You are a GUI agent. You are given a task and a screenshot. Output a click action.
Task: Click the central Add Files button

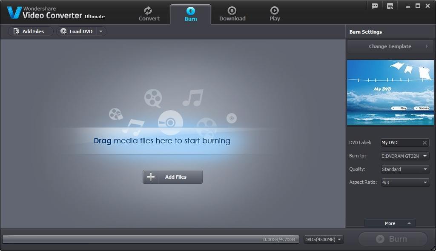pos(172,177)
